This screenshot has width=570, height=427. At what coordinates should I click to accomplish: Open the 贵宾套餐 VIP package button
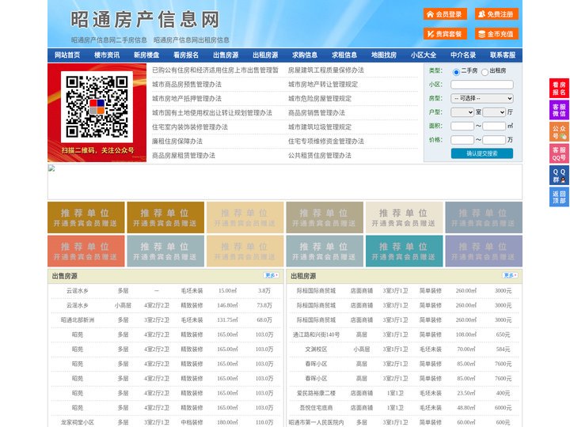445,34
